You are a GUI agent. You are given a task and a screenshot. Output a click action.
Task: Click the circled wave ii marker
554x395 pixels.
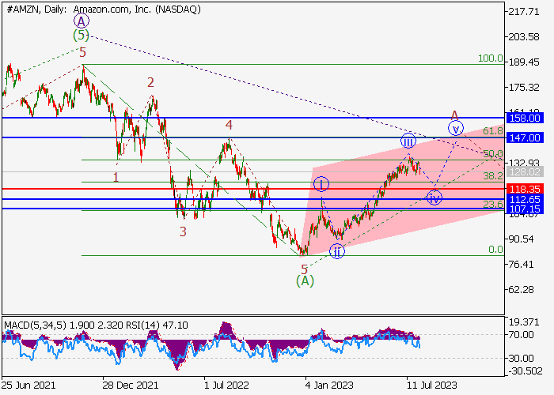[337, 251]
